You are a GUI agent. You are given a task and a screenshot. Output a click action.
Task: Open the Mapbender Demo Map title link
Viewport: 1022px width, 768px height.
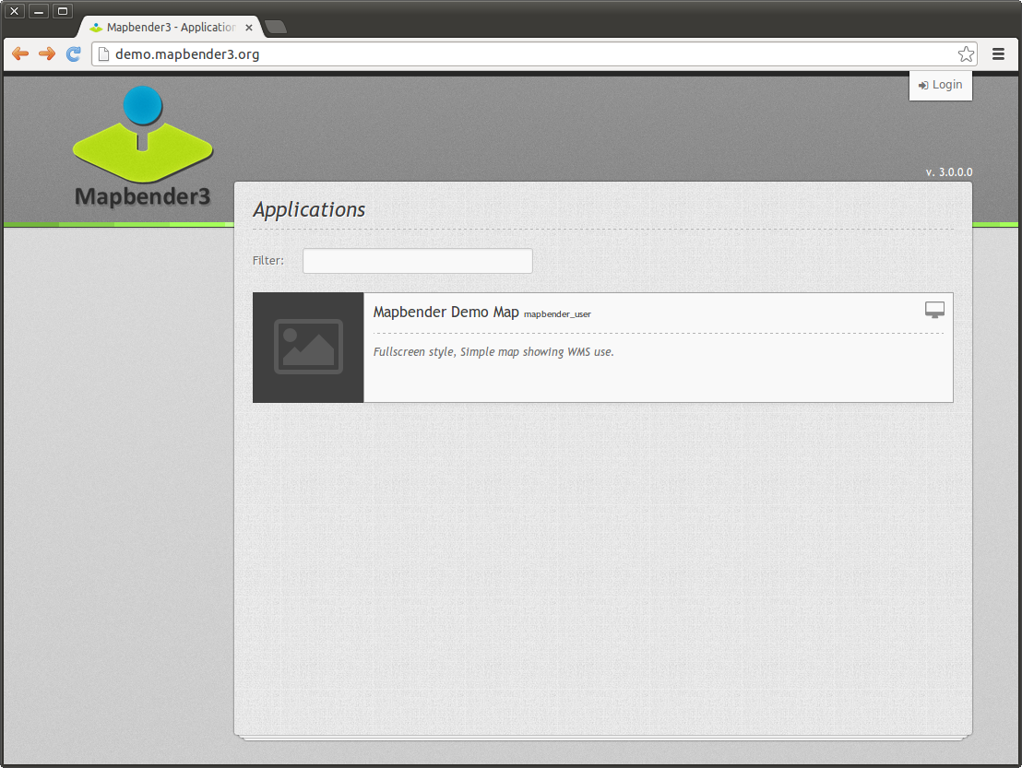coord(446,312)
